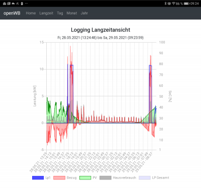The height and width of the screenshot is (188, 201).
Task: Click the chart title Logging Langzeitansicht
Action: (x=100, y=30)
